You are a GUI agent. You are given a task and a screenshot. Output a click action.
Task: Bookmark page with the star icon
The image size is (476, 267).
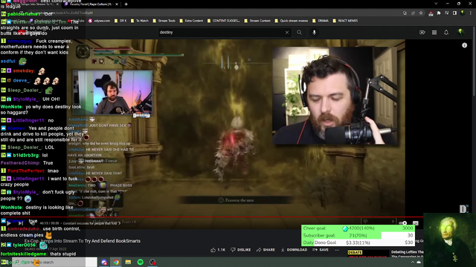click(x=421, y=13)
